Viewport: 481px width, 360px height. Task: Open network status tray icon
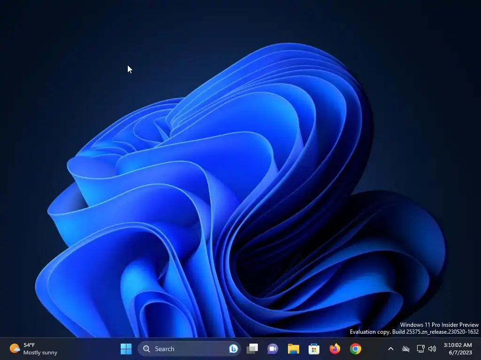point(420,349)
